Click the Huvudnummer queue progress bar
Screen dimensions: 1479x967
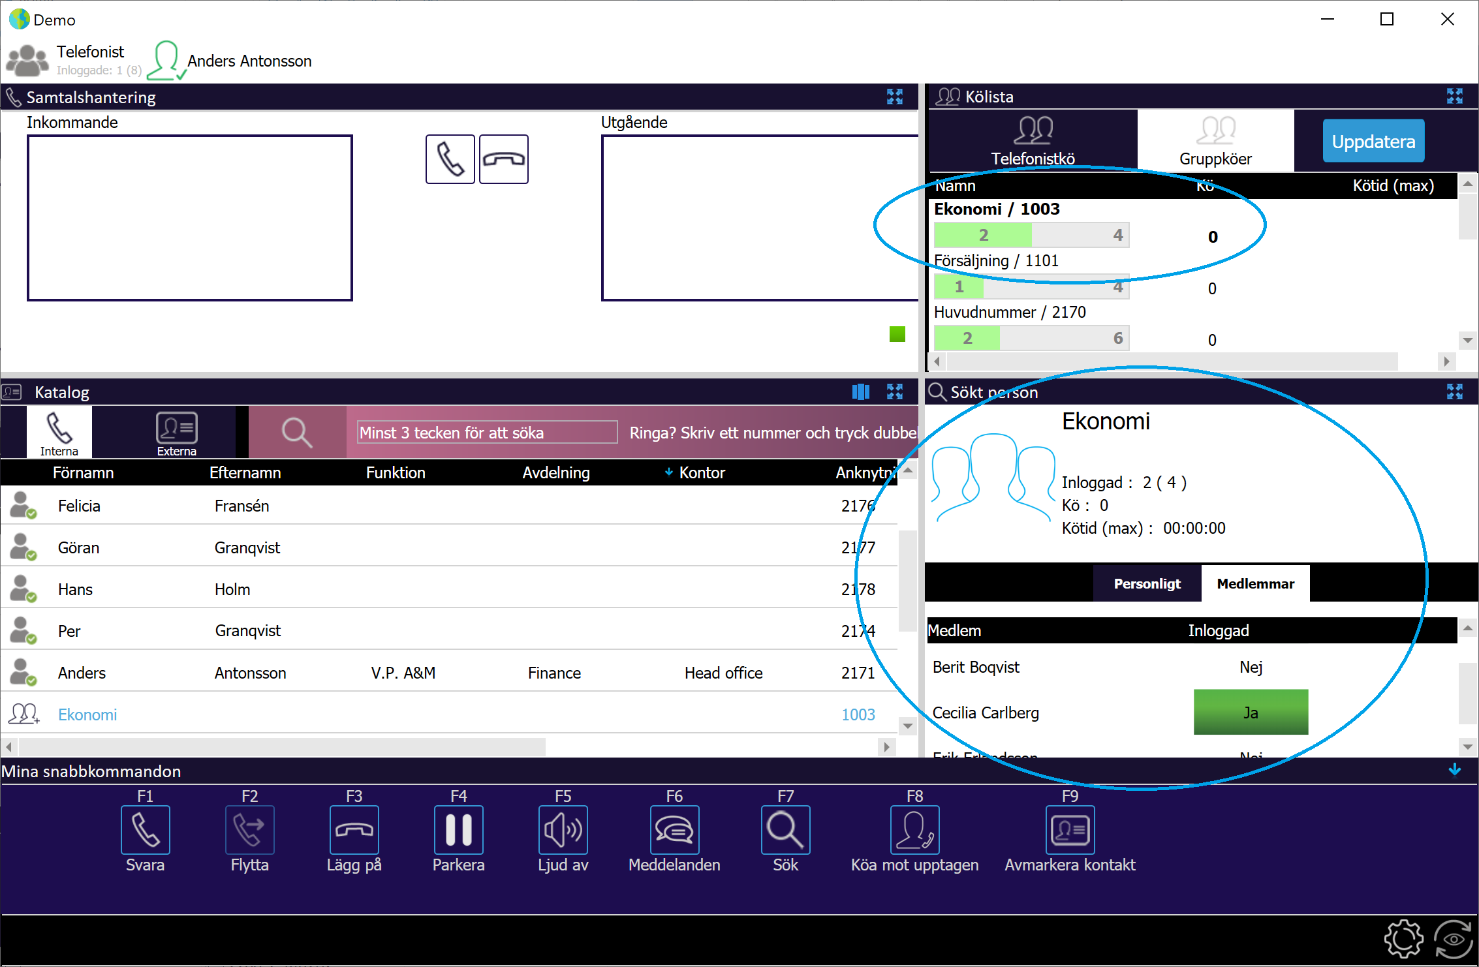(x=1032, y=338)
